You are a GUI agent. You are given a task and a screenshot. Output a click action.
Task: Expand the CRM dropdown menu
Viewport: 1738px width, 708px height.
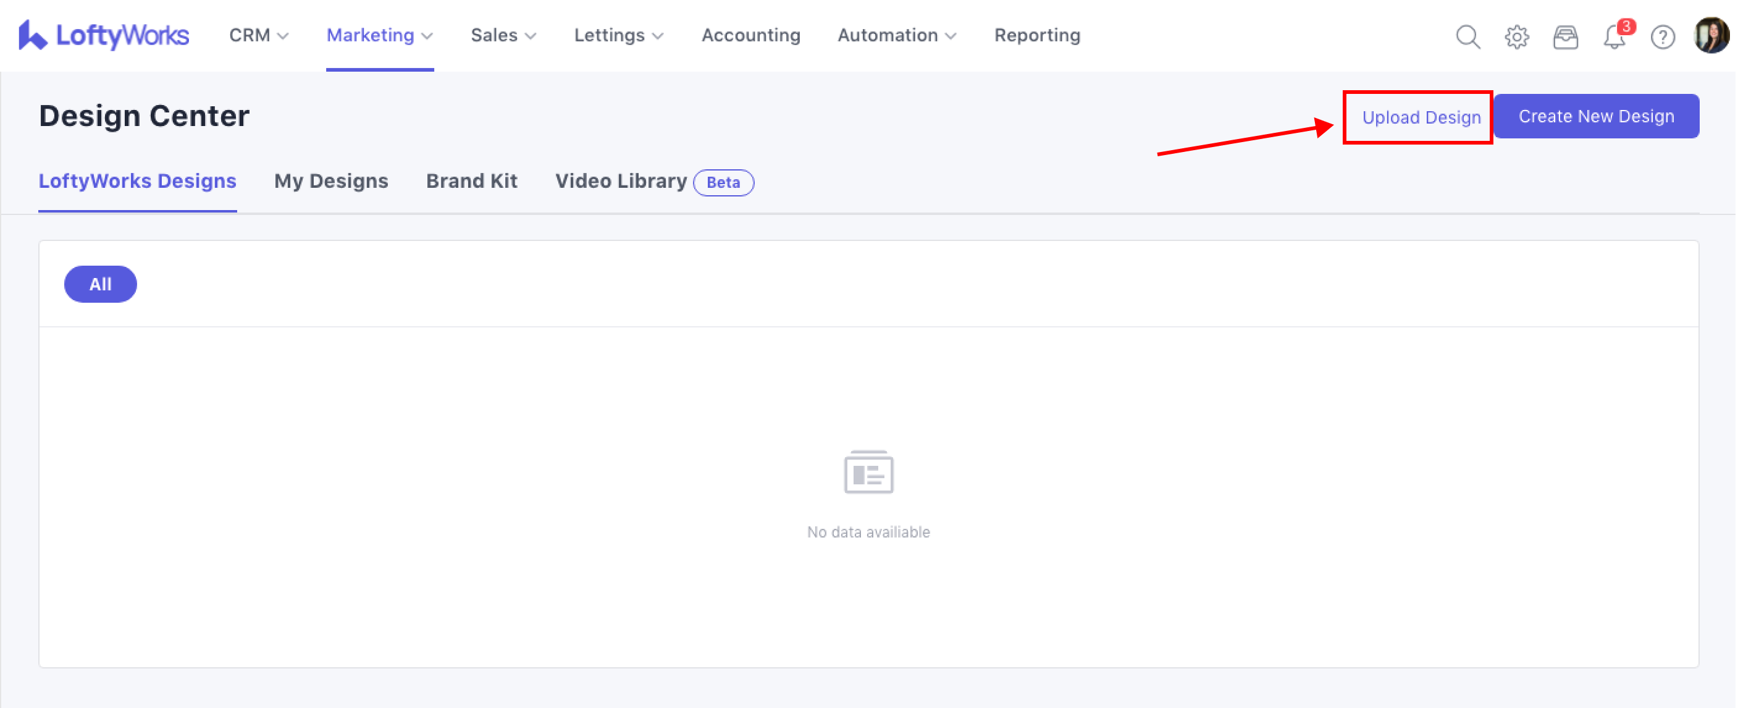click(258, 35)
